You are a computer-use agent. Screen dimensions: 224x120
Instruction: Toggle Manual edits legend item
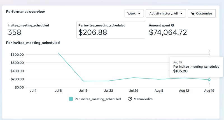pyautogui.click(x=140, y=99)
